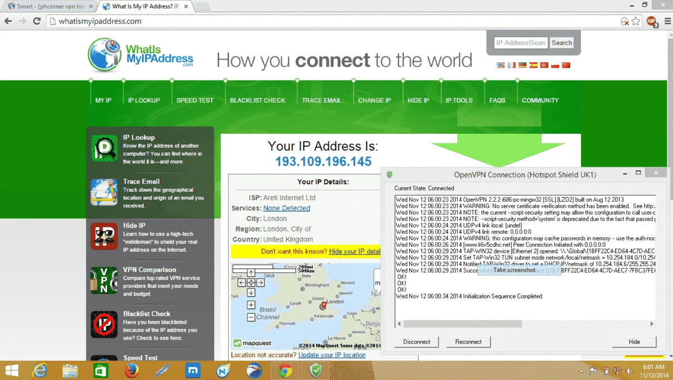Open the COMMUNITY menu item
This screenshot has height=380, width=673.
click(540, 101)
